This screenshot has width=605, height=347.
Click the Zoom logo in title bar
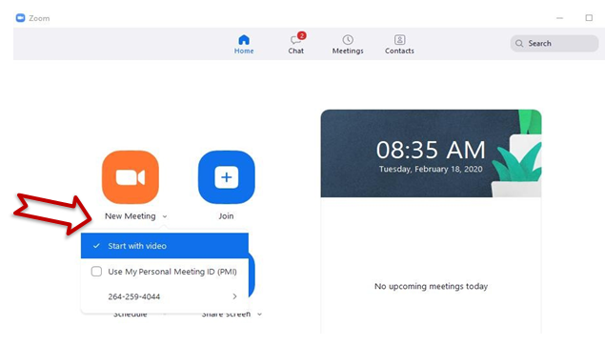[20, 18]
